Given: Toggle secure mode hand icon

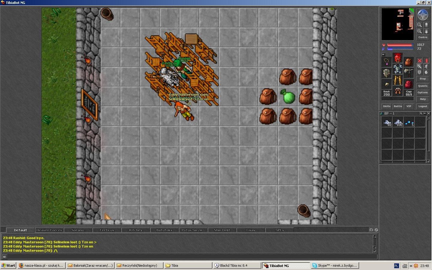Looking at the screenshot, I should 426,72.
